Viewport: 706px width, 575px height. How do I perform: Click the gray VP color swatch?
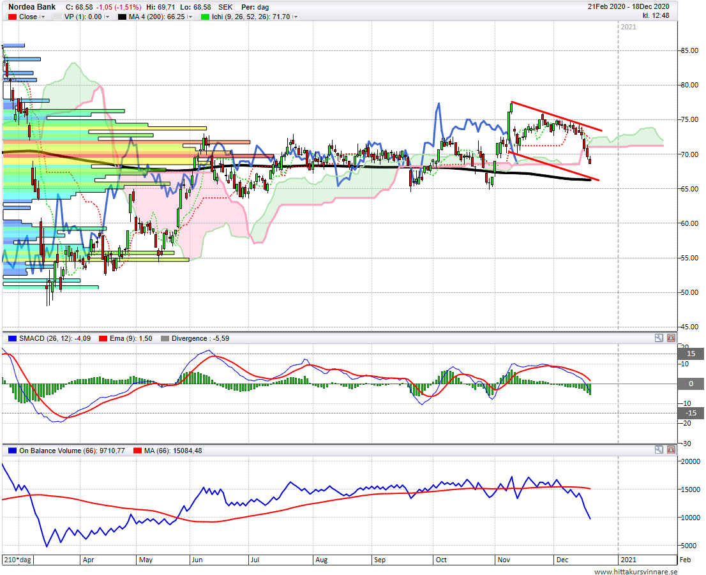point(57,17)
